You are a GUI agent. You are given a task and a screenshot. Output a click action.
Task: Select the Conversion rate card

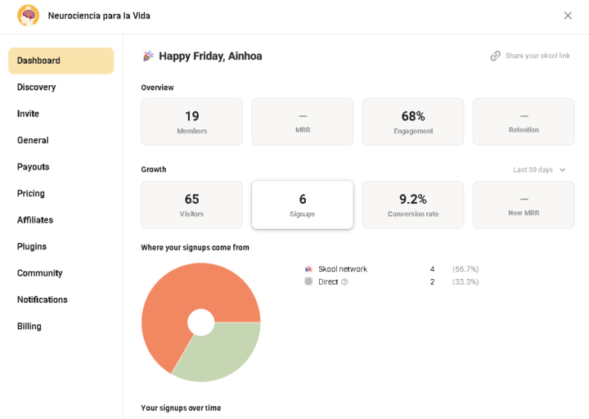pos(413,205)
